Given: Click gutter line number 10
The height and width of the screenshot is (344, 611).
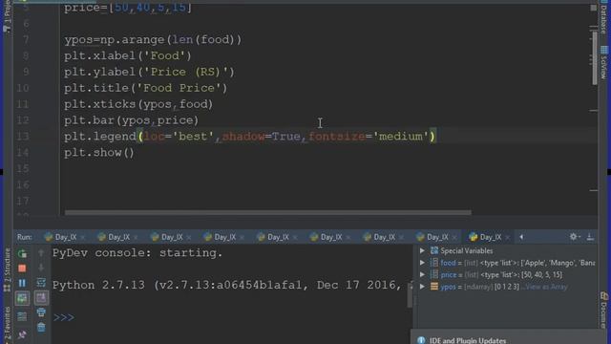Looking at the screenshot, I should pos(23,88).
